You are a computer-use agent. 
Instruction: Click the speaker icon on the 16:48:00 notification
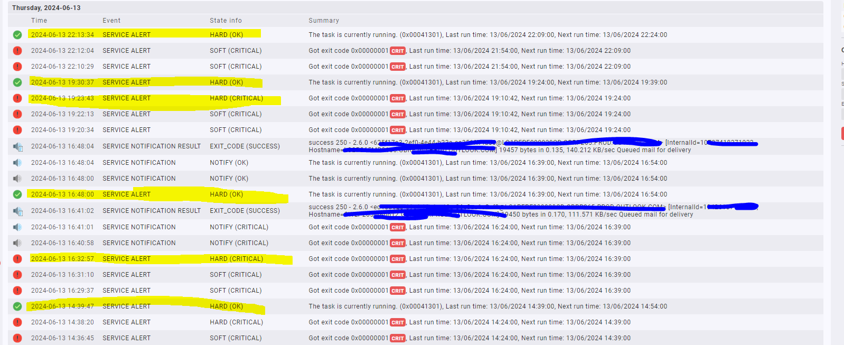(17, 179)
